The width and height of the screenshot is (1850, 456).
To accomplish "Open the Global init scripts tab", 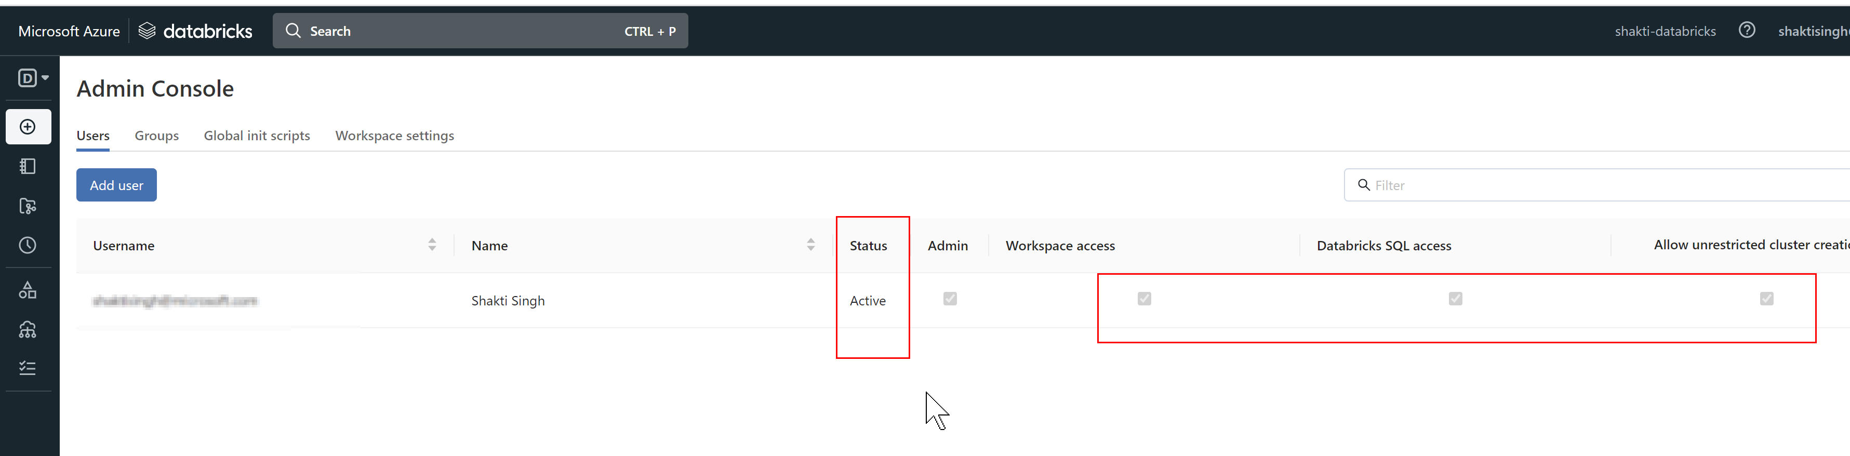I will click(257, 136).
